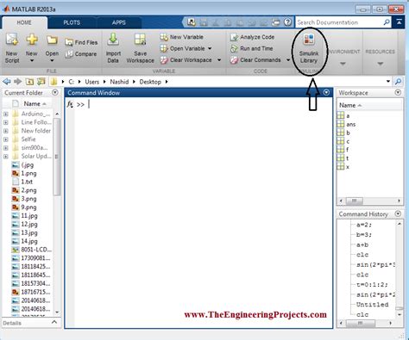Go forward with the address bar forward arrow
The image size is (409, 340).
point(18,82)
